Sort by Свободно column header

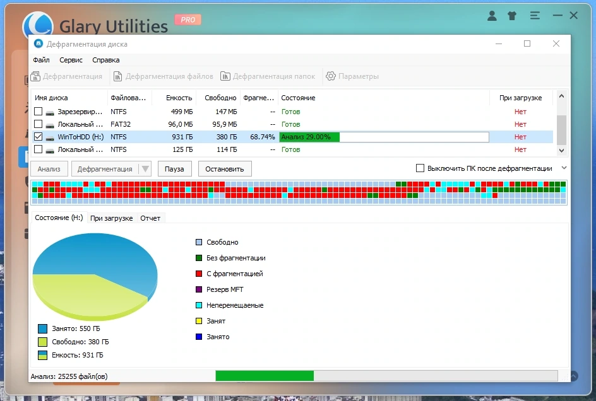click(218, 98)
